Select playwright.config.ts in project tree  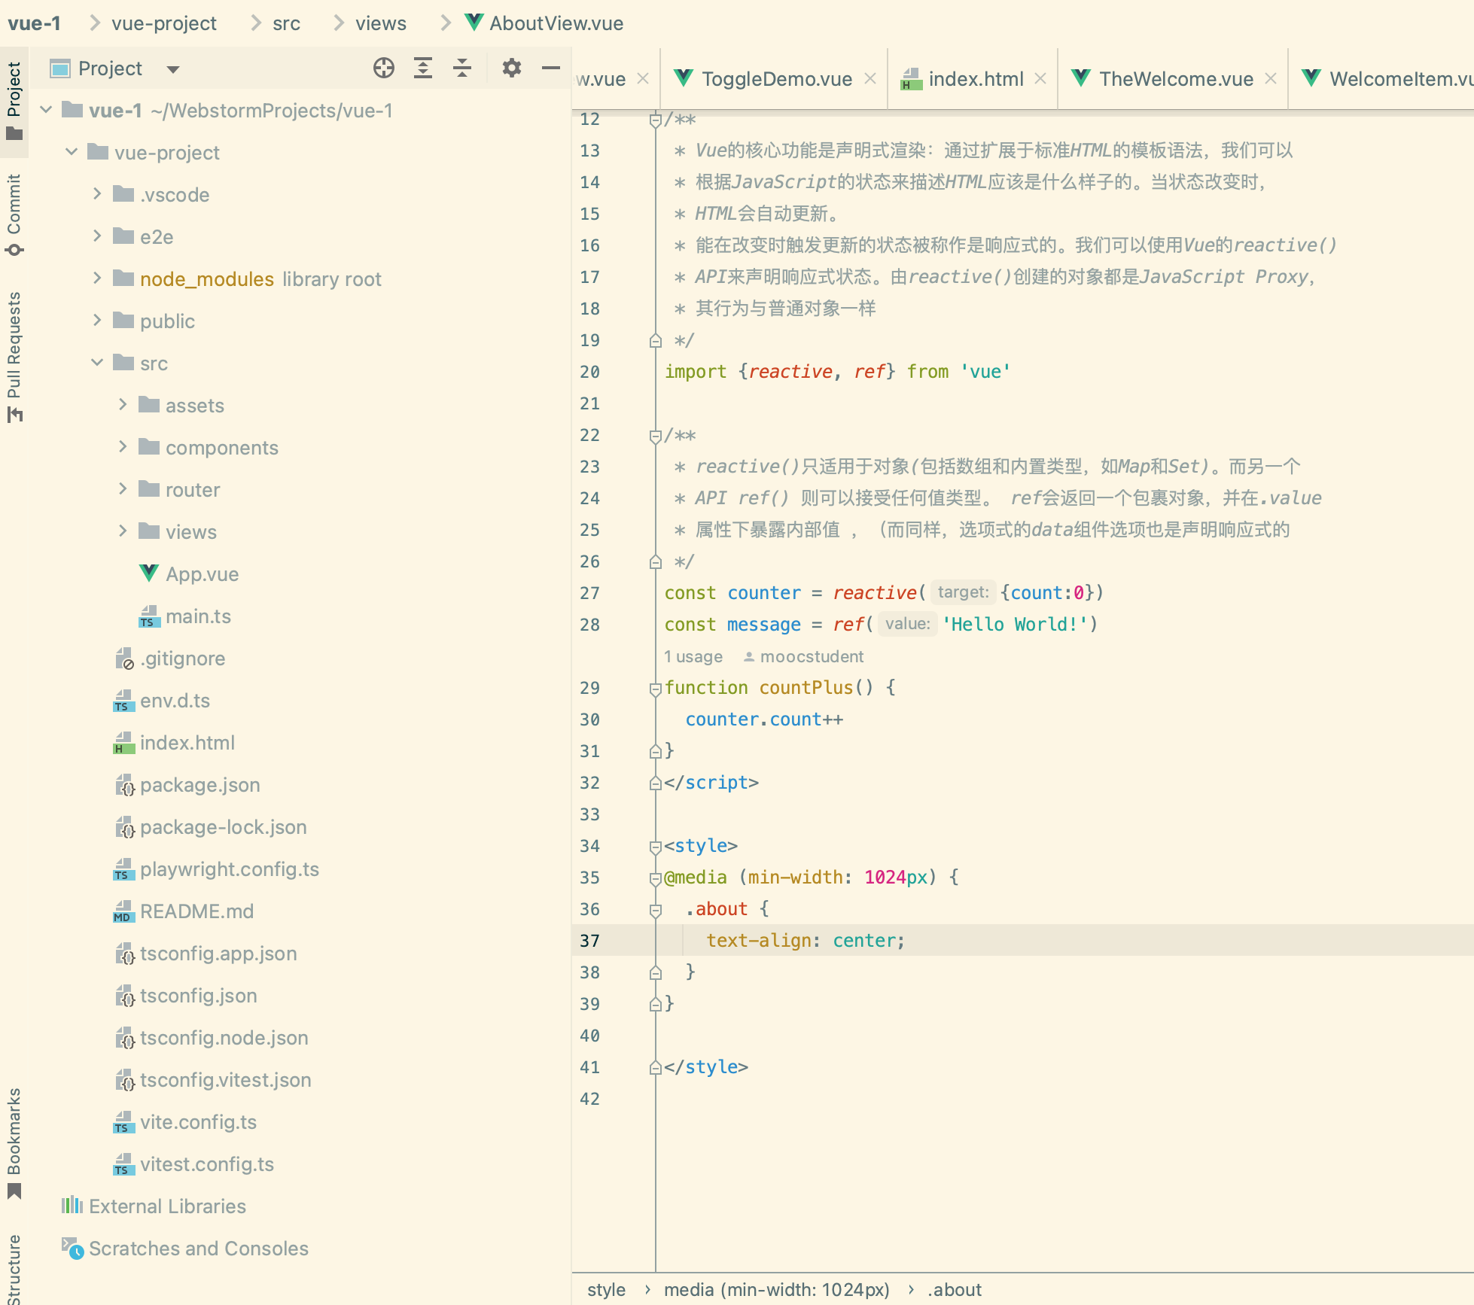point(230,869)
